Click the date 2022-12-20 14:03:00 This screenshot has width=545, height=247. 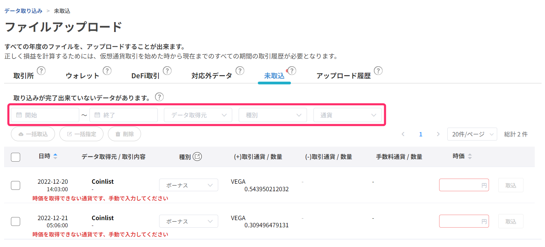coord(53,185)
